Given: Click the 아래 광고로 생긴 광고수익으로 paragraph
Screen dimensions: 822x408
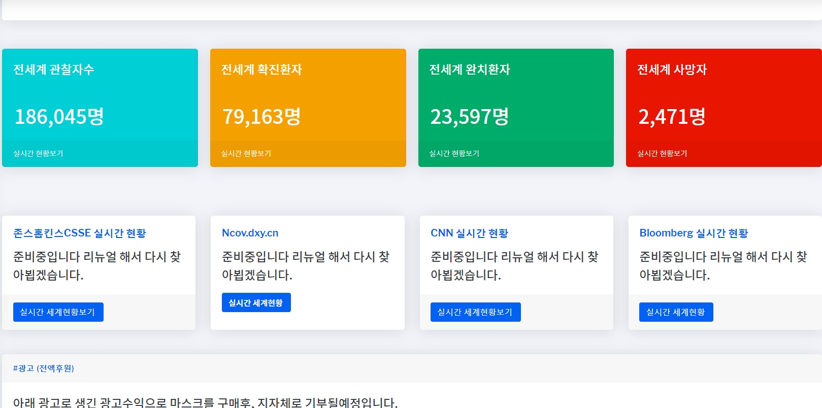Looking at the screenshot, I should (206, 402).
